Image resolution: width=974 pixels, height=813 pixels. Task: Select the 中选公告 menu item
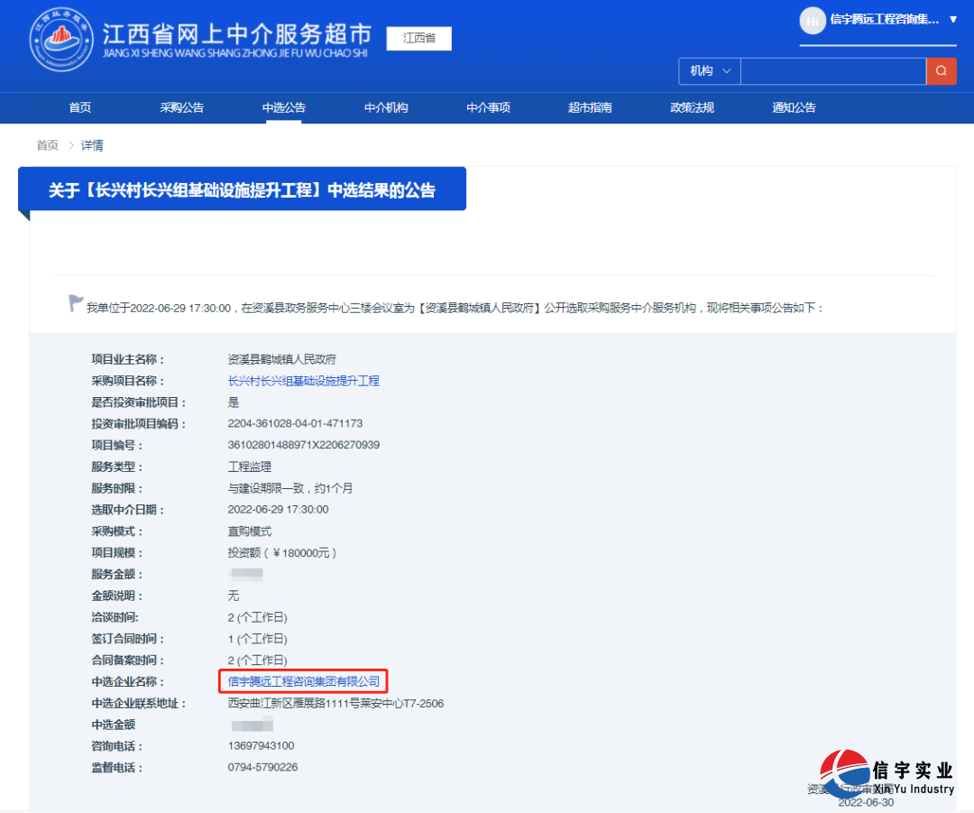click(x=283, y=107)
